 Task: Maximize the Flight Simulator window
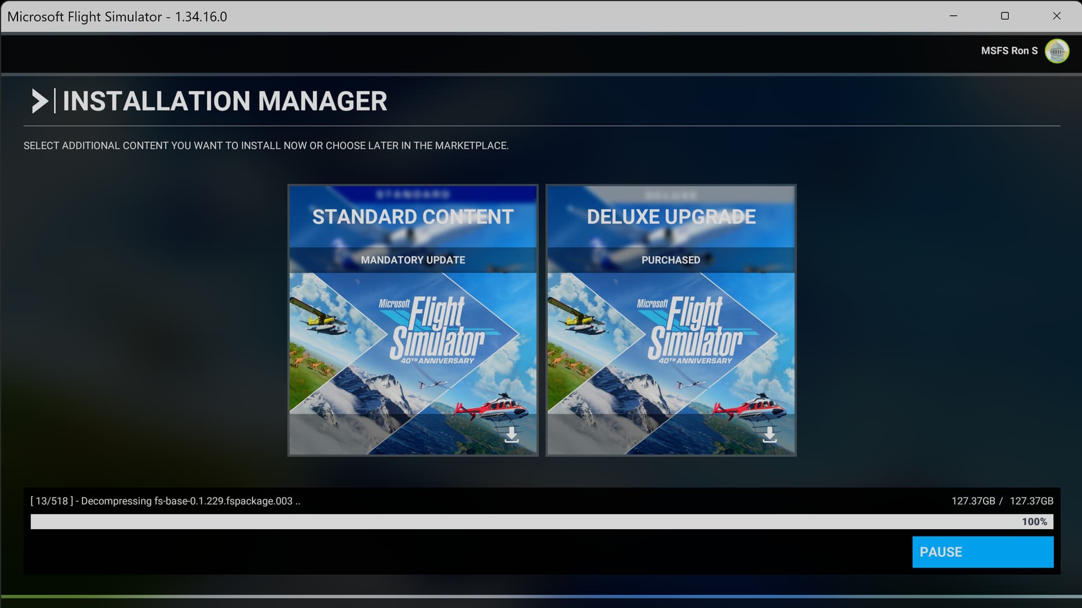[x=1005, y=16]
